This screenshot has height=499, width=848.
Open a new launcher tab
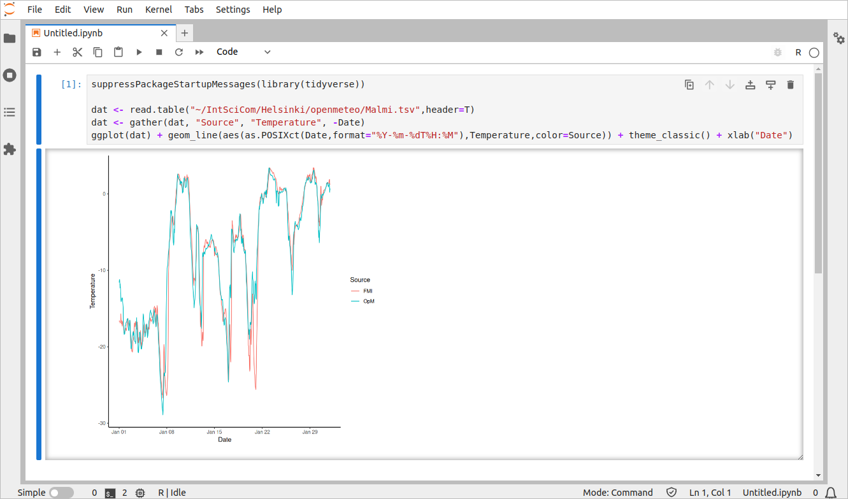point(184,33)
